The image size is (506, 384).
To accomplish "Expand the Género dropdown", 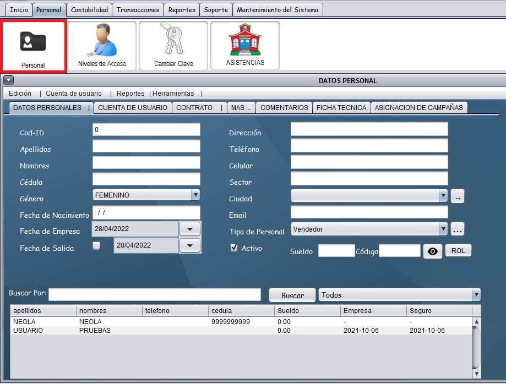I will point(195,195).
